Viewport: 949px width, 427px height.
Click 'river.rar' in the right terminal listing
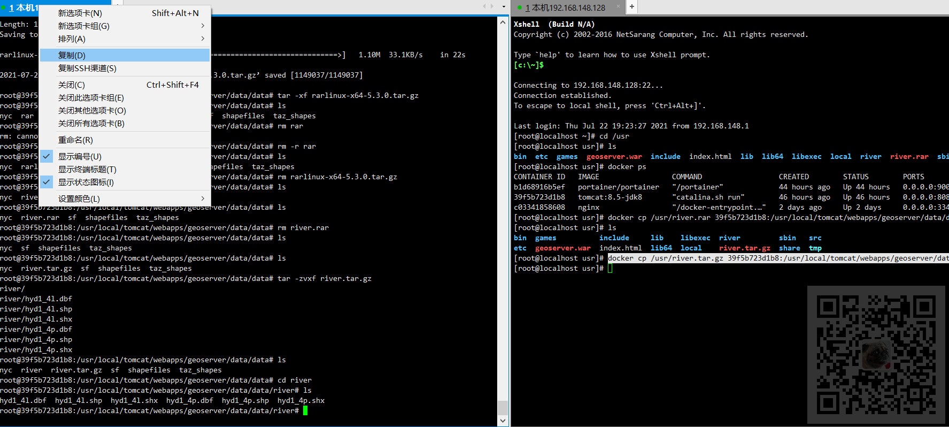909,156
